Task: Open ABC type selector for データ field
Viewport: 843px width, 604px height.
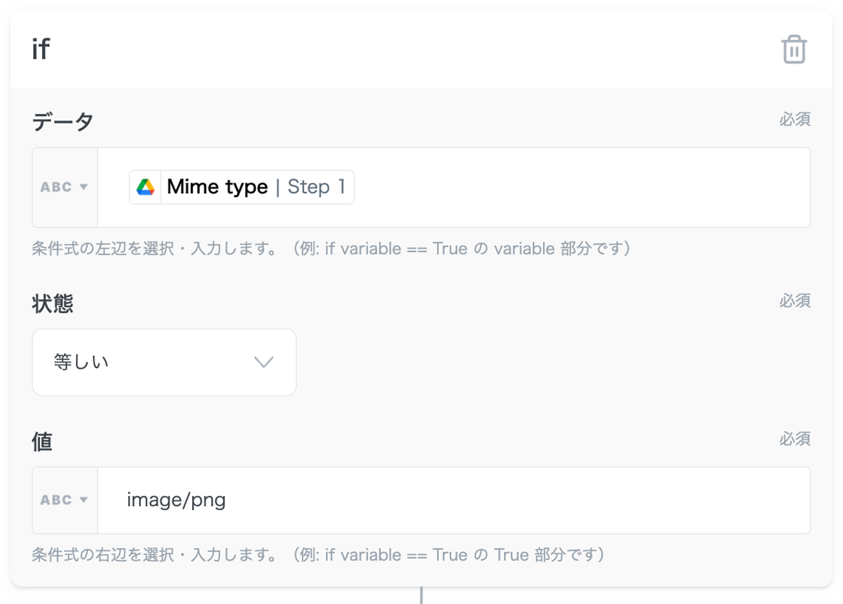Action: pos(64,187)
